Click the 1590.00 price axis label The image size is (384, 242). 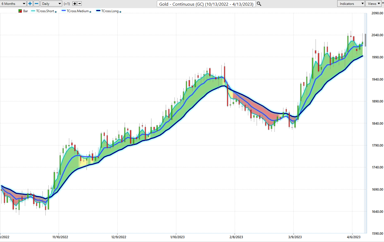point(377,234)
